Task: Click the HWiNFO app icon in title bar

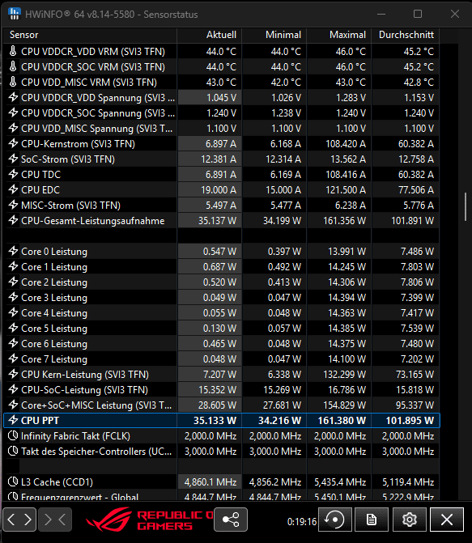Action: click(x=15, y=14)
